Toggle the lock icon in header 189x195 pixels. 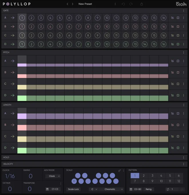point(142,4)
